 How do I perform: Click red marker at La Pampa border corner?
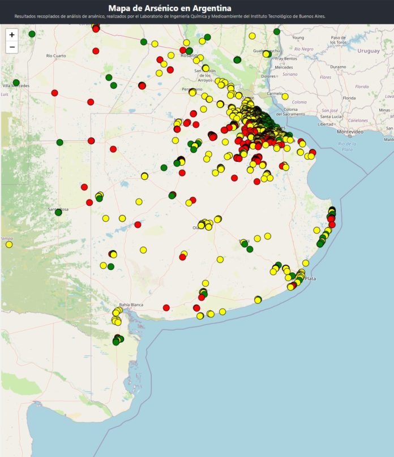click(91, 141)
